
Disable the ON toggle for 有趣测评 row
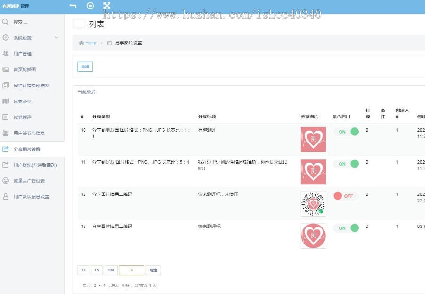click(347, 132)
